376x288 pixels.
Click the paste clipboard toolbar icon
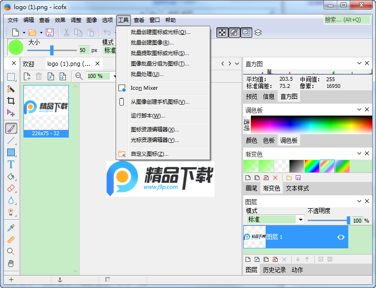90,32
